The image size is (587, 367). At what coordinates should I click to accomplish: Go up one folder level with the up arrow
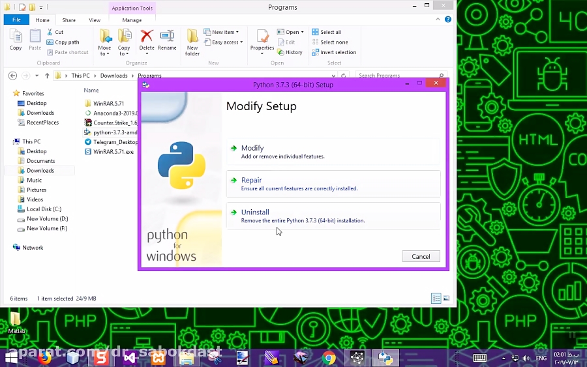click(47, 76)
